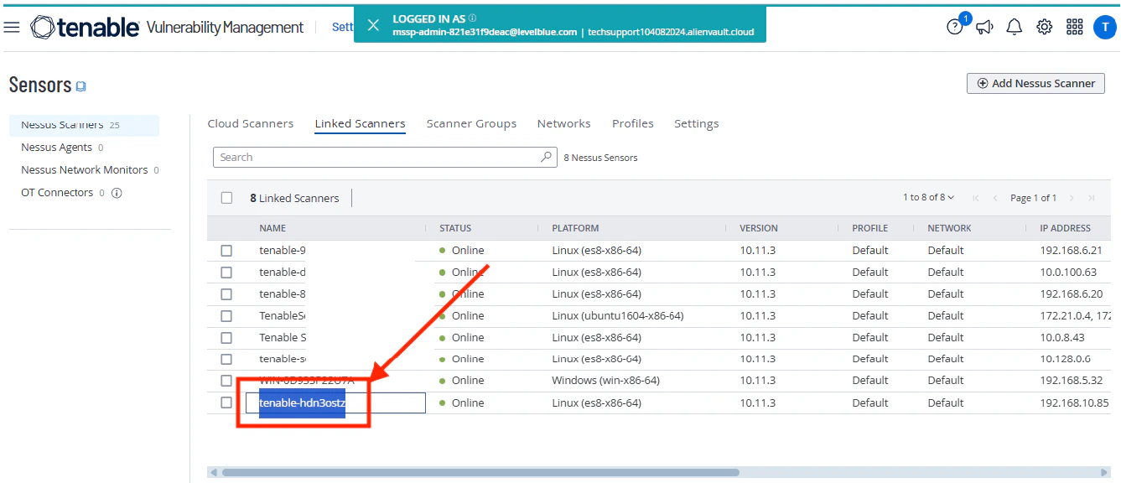This screenshot has height=483, width=1121.
Task: Click the horizontal scrollbar thumb
Action: point(480,472)
